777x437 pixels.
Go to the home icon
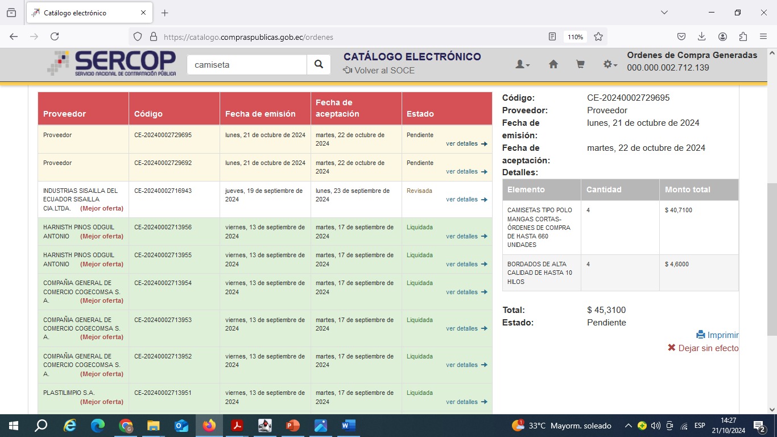[x=553, y=65]
